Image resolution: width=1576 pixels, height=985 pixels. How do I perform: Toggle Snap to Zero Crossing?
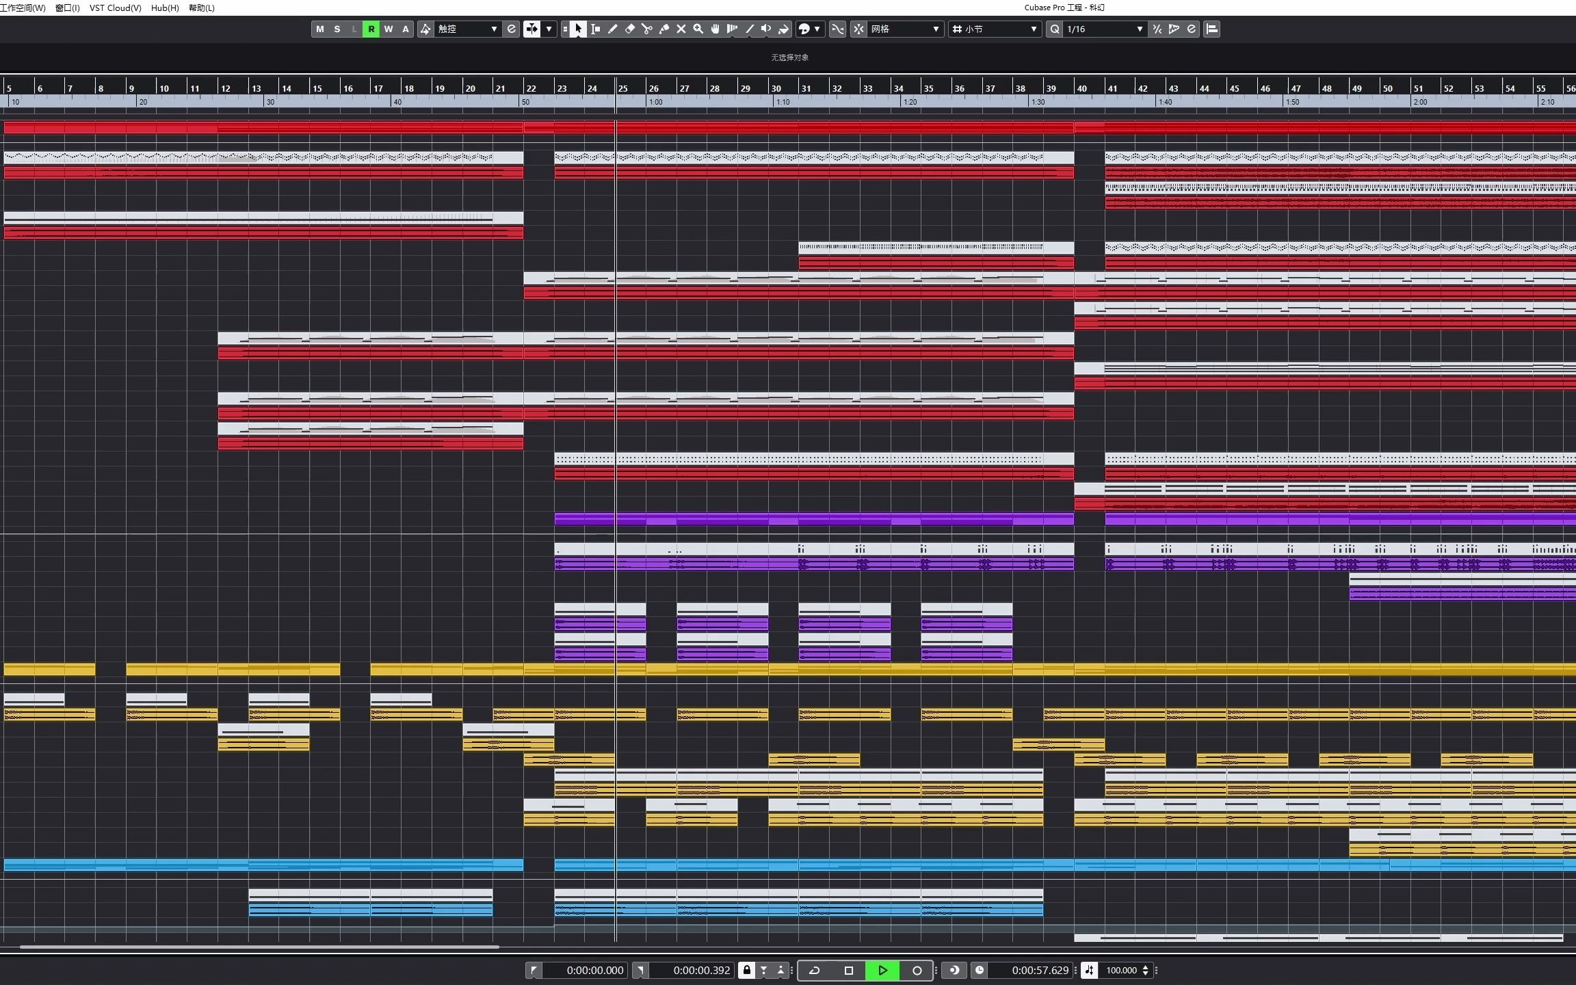[x=838, y=29]
